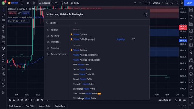This screenshot has height=109, width=194.
Task: Add Volume Weighted Moving Average
Action: coord(86,60)
